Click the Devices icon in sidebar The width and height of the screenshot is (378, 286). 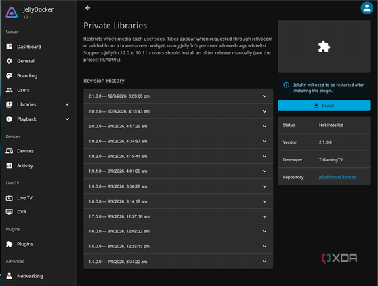pyautogui.click(x=9, y=151)
